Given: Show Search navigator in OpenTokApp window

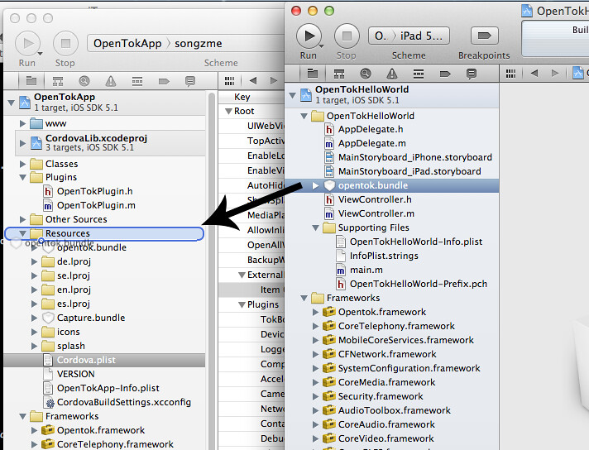Looking at the screenshot, I should pos(84,81).
